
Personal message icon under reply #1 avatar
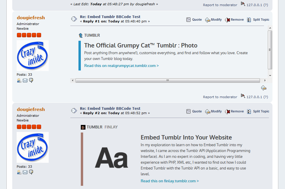coord(31,80)
